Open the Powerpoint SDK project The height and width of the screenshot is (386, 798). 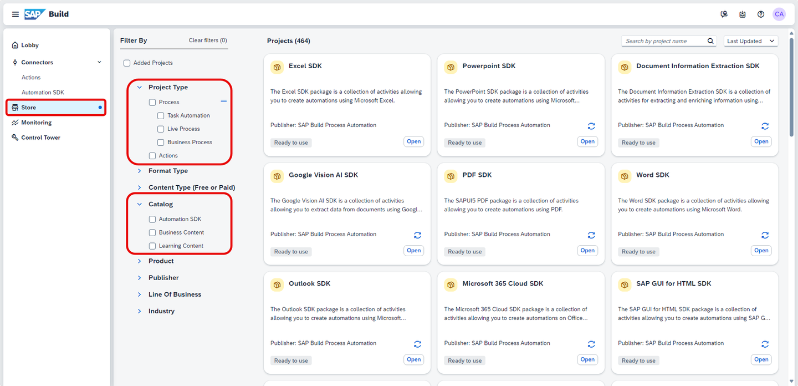coord(588,141)
